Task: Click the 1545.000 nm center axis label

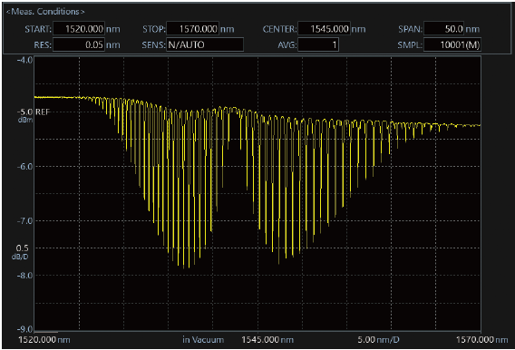Action: pos(267,339)
